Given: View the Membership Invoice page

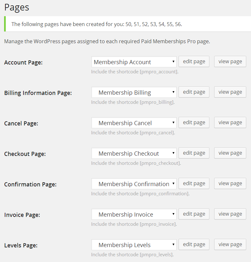Looking at the screenshot, I should coord(230,214).
